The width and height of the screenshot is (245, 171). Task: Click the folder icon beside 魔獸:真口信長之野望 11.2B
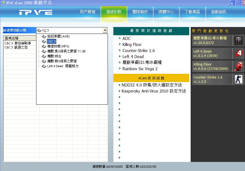44,51
